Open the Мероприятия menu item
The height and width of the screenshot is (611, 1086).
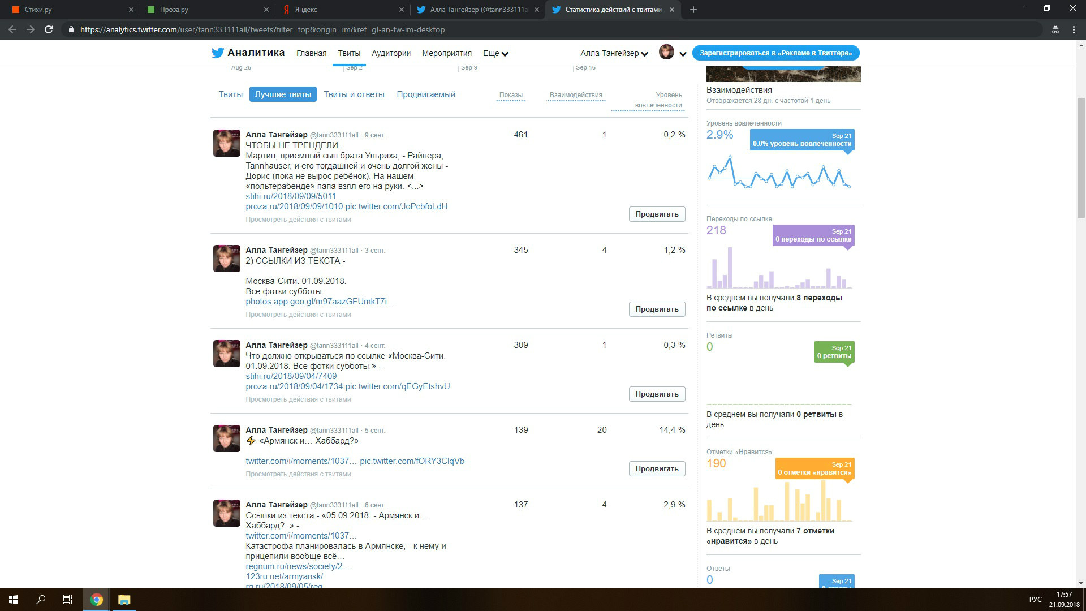tap(447, 53)
